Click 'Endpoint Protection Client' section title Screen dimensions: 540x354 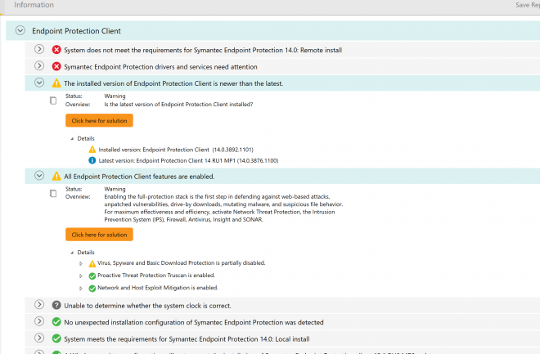pos(76,31)
